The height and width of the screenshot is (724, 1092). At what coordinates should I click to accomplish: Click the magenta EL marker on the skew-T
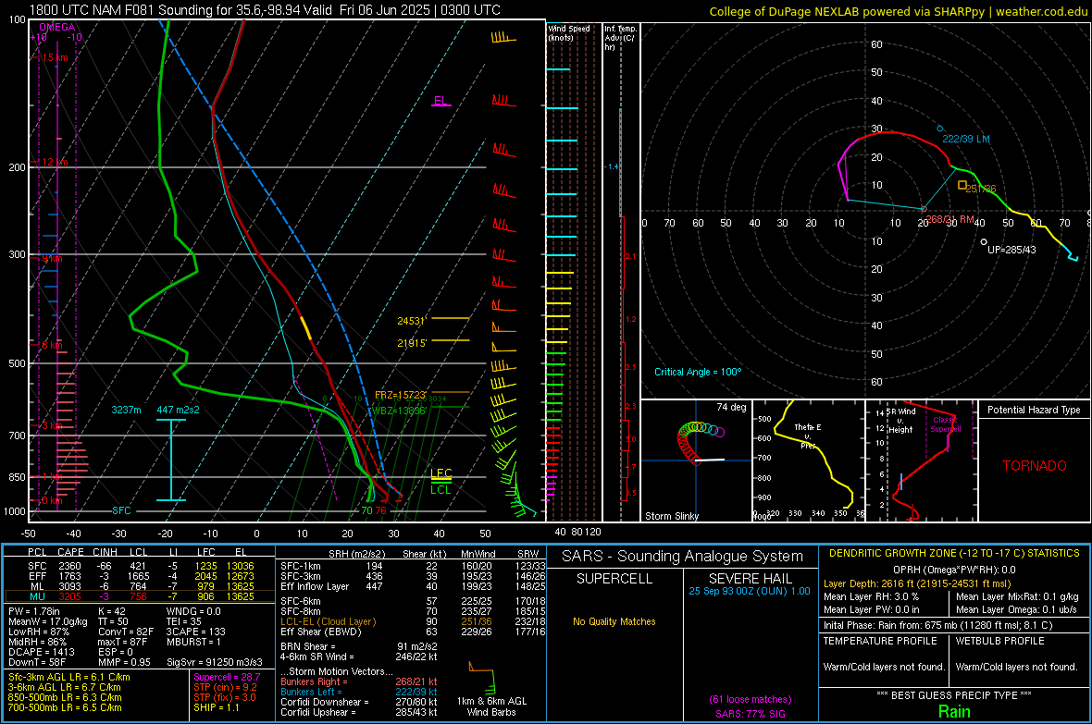(x=441, y=102)
